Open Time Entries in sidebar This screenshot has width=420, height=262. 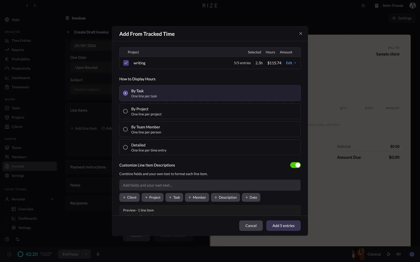pyautogui.click(x=21, y=41)
